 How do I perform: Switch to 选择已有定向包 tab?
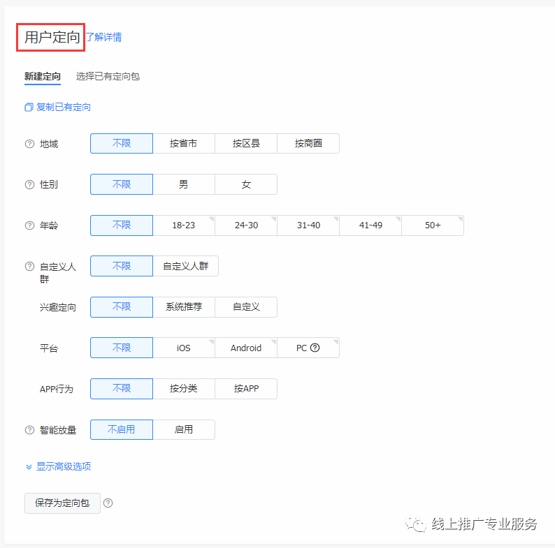108,76
